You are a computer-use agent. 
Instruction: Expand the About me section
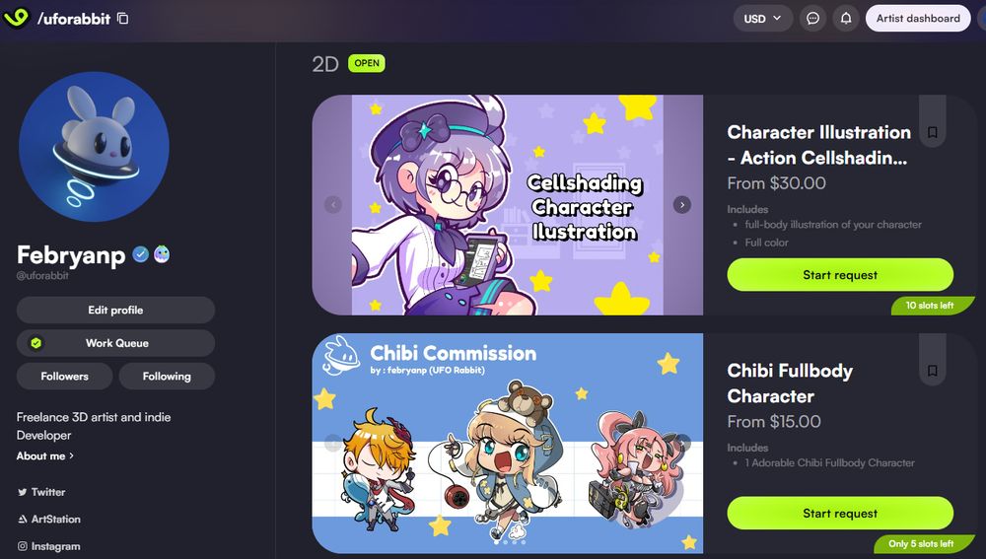44,455
